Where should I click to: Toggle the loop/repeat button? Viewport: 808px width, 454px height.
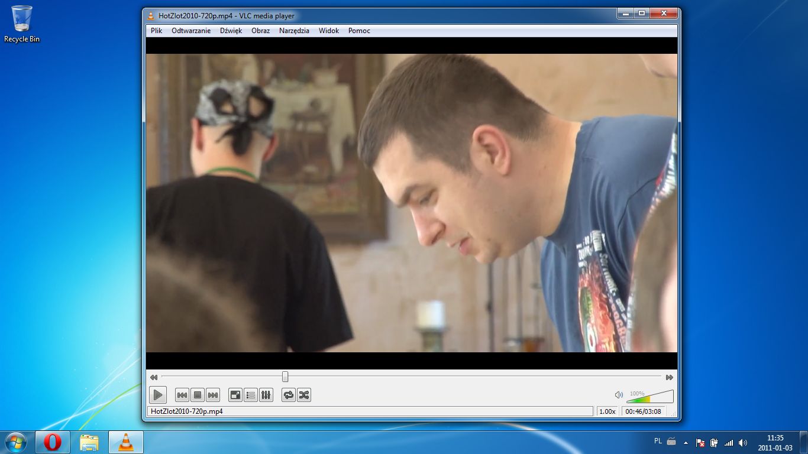289,395
